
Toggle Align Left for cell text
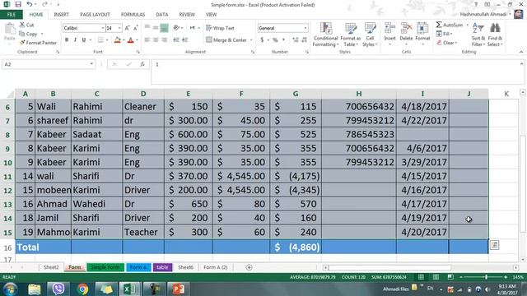coord(147,40)
